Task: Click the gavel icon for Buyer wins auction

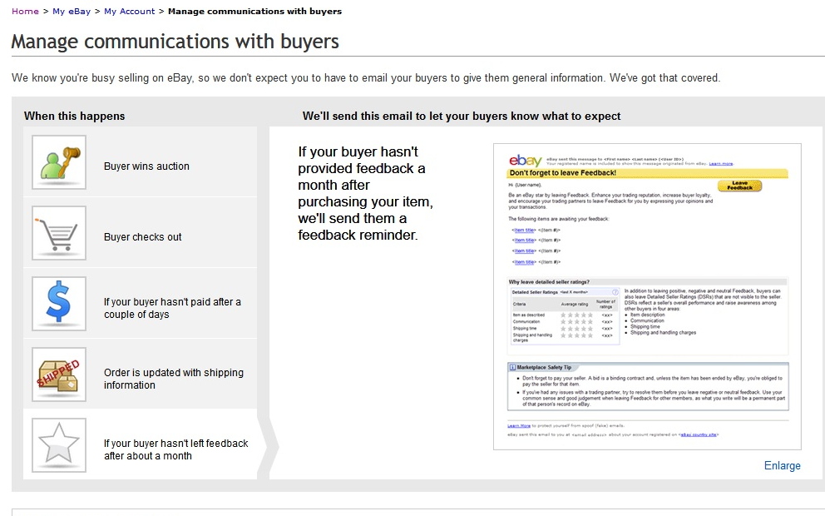Action: tap(58, 162)
